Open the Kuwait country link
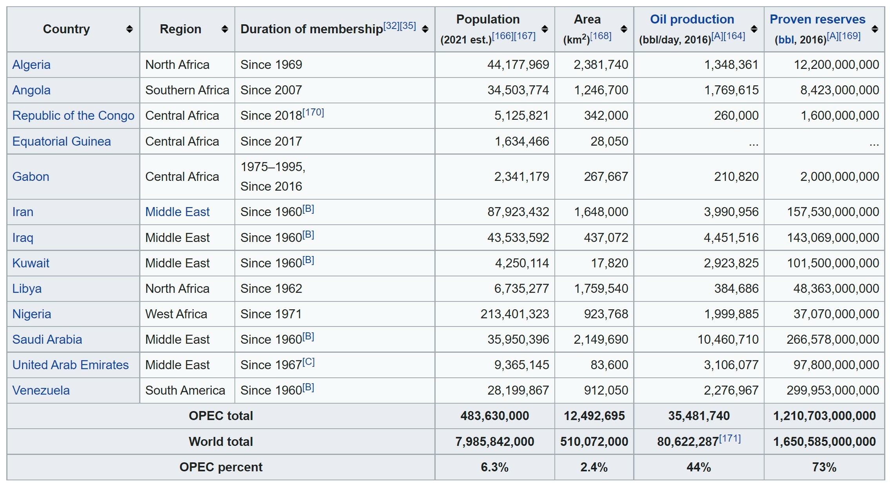The image size is (890, 487). [31, 263]
